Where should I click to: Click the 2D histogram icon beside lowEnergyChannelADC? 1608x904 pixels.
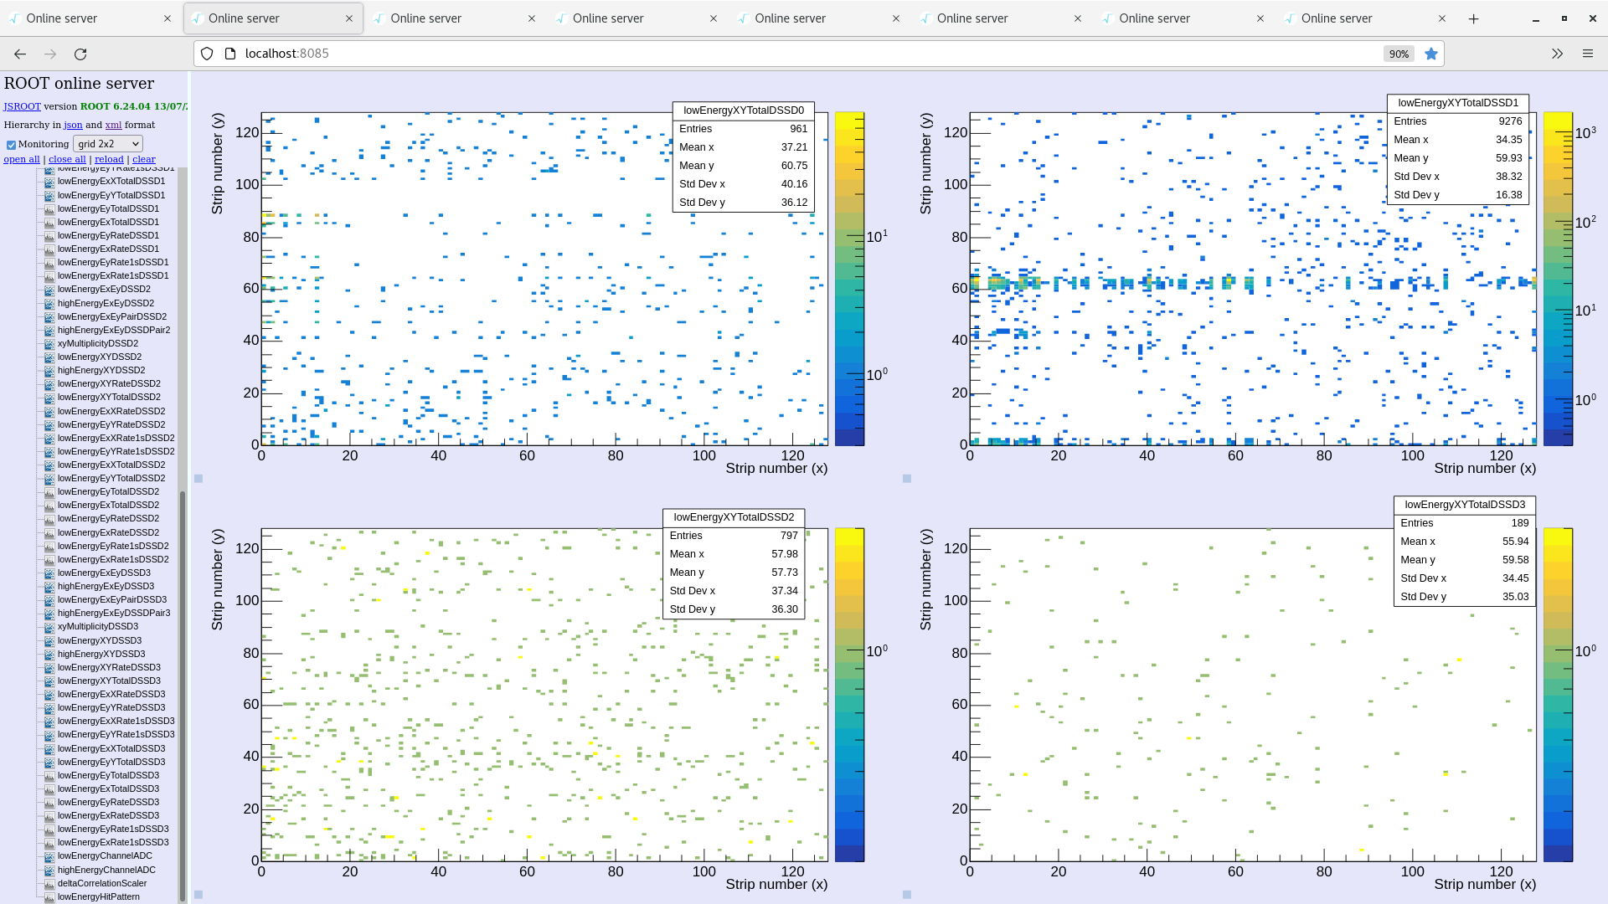click(x=50, y=855)
